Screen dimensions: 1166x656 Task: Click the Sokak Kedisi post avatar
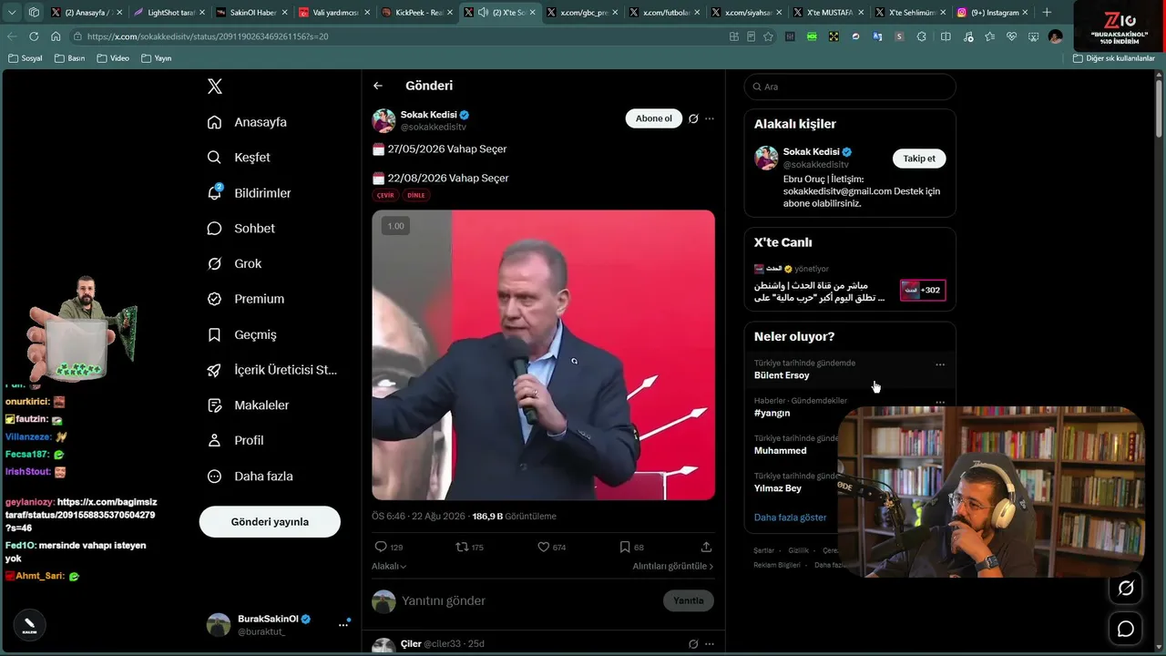point(384,120)
